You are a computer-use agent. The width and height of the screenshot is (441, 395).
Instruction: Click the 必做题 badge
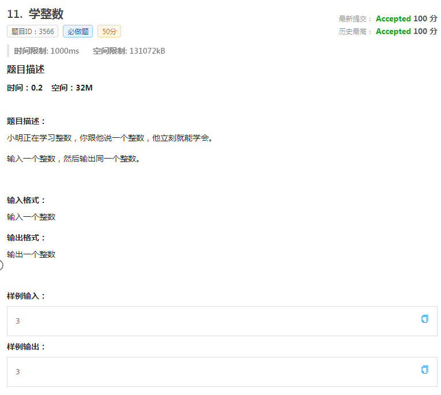pyautogui.click(x=78, y=31)
